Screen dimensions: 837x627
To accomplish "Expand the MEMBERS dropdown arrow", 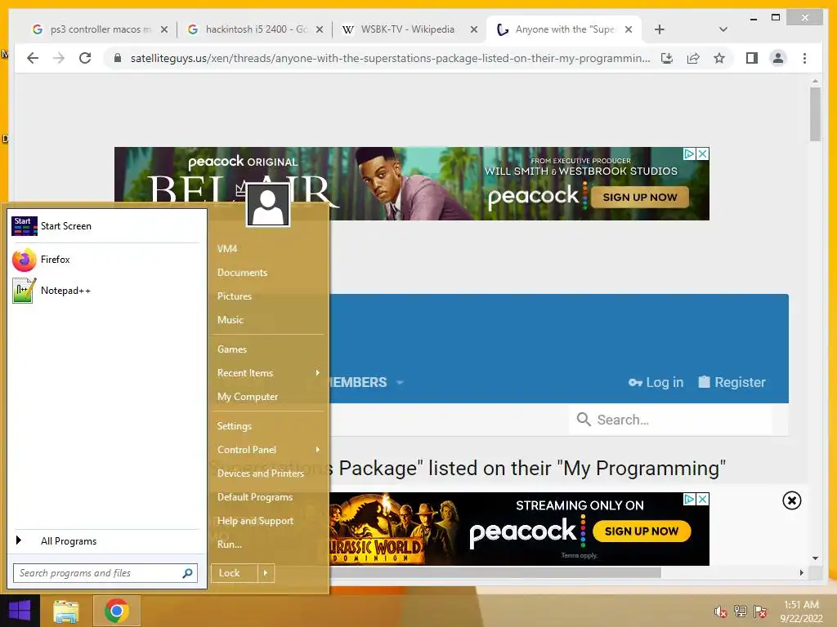I will (400, 383).
